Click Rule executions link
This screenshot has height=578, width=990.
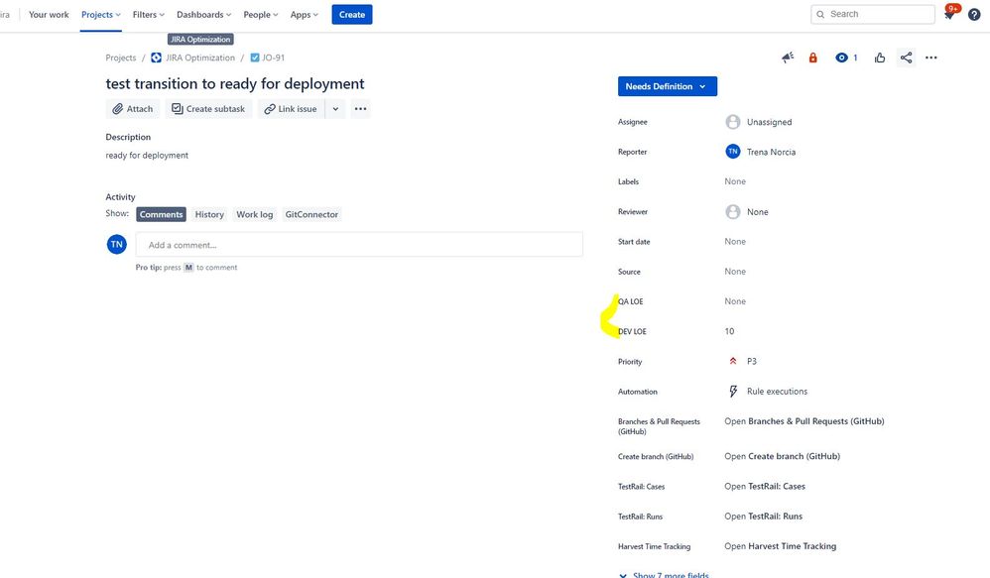[x=778, y=392]
